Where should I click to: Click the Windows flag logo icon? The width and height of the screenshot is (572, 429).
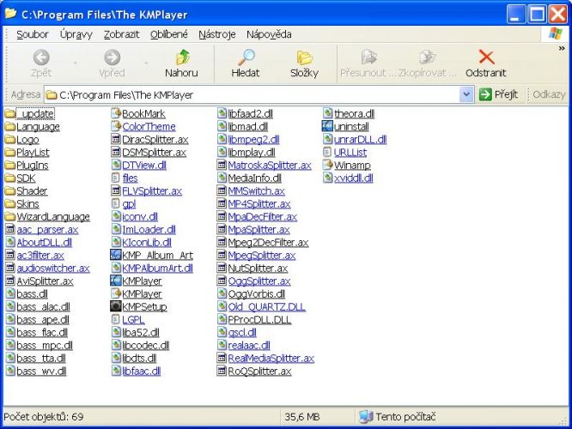pyautogui.click(x=556, y=34)
